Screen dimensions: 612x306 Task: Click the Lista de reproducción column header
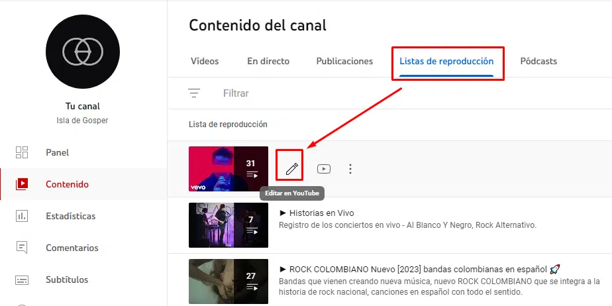click(228, 125)
